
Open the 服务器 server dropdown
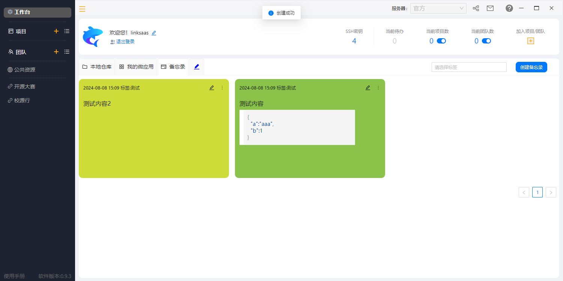[x=438, y=8]
